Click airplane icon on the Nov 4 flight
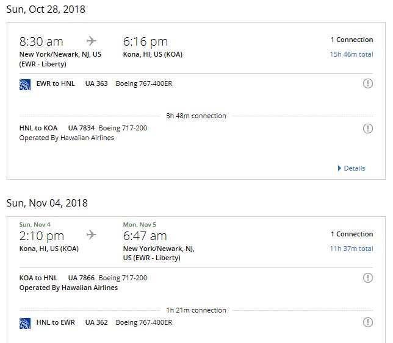Screen dimensions: 393x343 [x=92, y=235]
